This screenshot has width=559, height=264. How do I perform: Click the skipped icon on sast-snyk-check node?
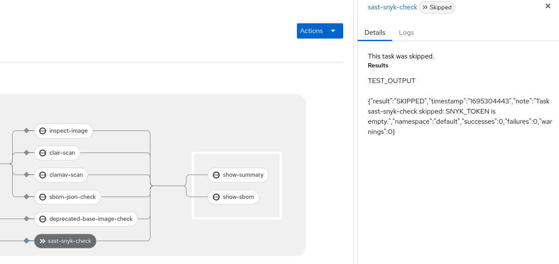click(42, 241)
